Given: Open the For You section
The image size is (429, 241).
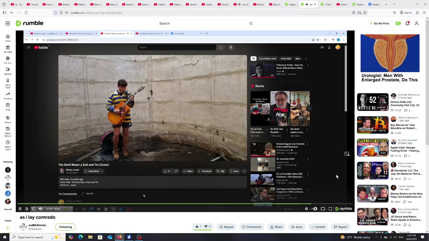Looking at the screenshot, I should point(8,60).
